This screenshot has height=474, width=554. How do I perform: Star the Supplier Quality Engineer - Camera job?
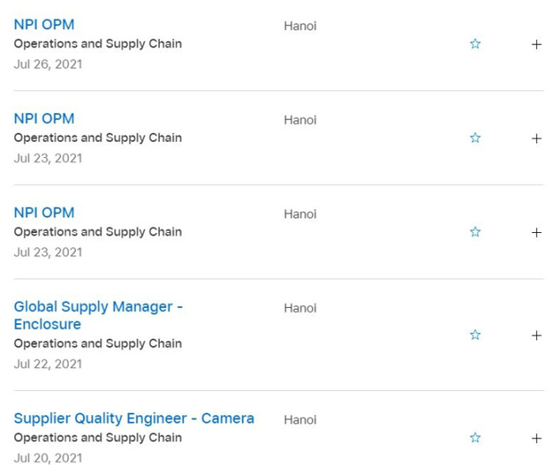tap(475, 438)
